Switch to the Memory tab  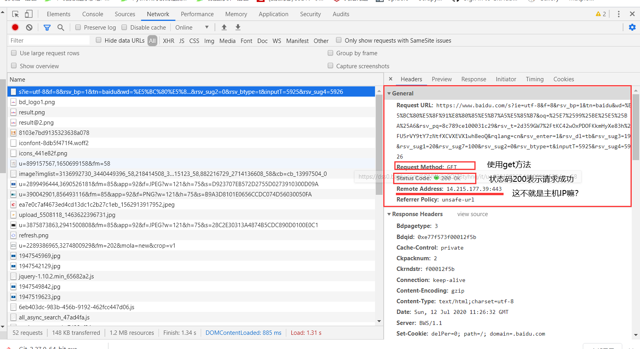click(236, 14)
